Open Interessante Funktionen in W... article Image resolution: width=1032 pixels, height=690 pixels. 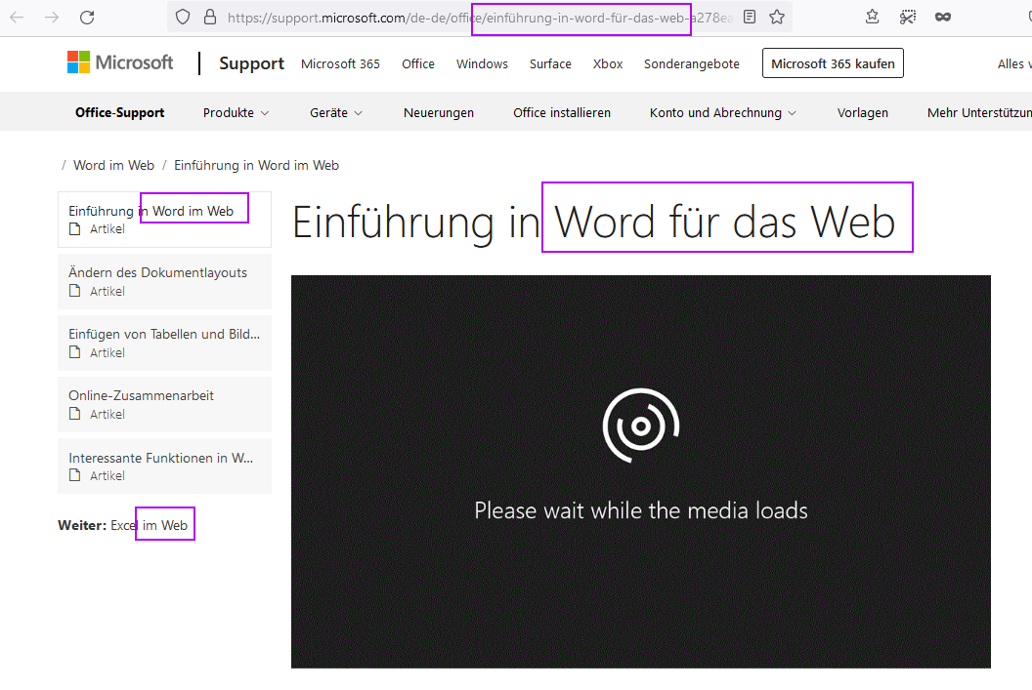[x=164, y=466]
